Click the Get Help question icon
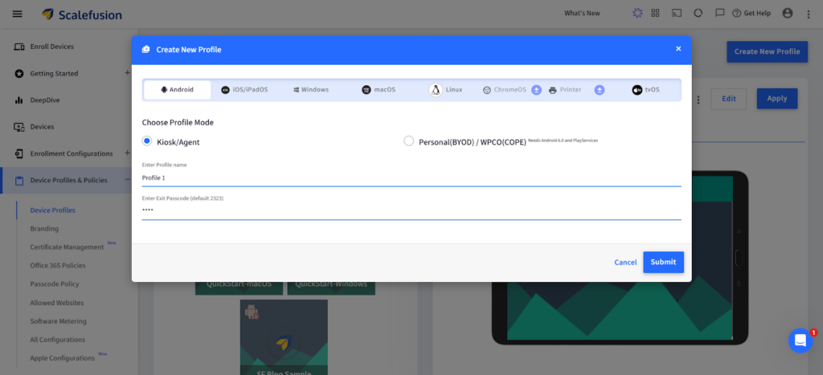The height and width of the screenshot is (375, 823). pos(736,13)
